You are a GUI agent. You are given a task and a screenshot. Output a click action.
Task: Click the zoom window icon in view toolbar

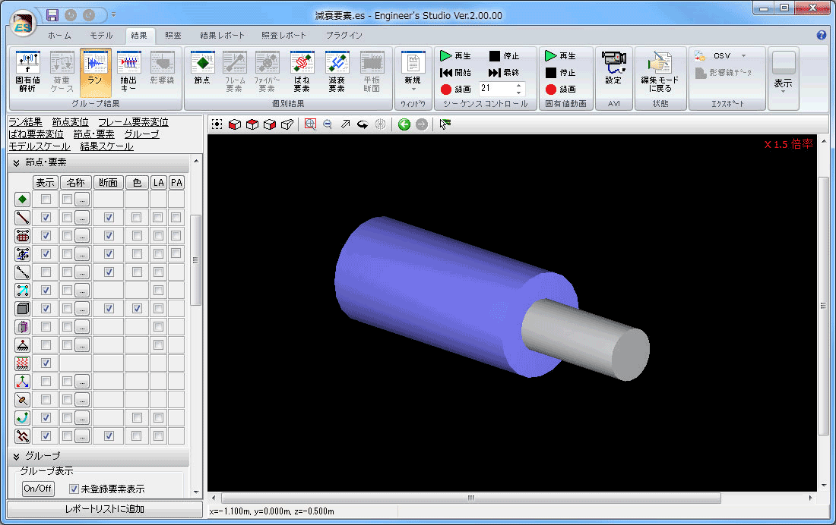pyautogui.click(x=310, y=124)
